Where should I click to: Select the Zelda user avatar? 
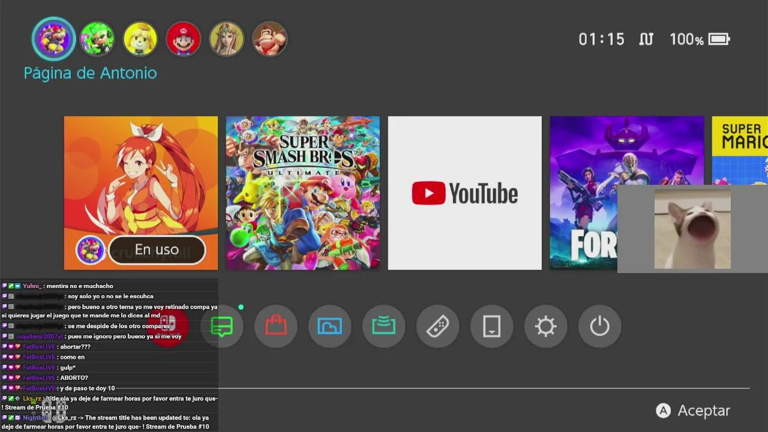(226, 39)
